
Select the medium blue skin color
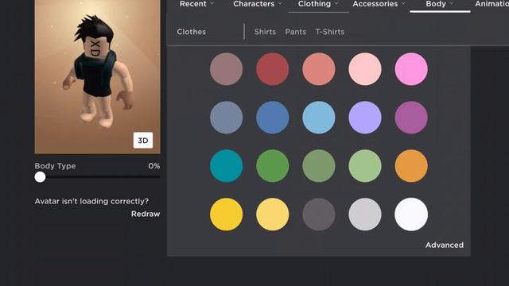[x=272, y=118]
